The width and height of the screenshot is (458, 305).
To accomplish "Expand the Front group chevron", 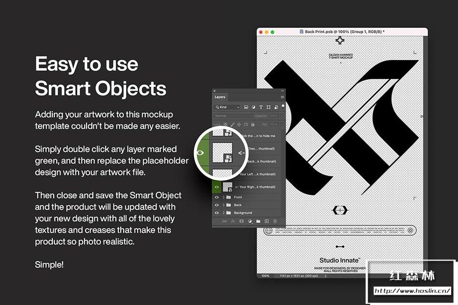I will [224, 198].
